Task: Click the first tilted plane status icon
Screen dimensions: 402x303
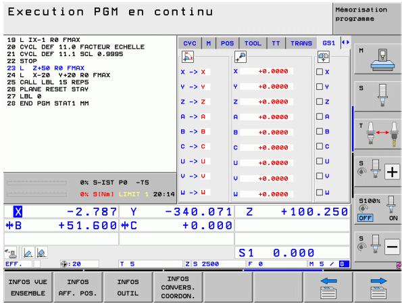Action: 28,253
